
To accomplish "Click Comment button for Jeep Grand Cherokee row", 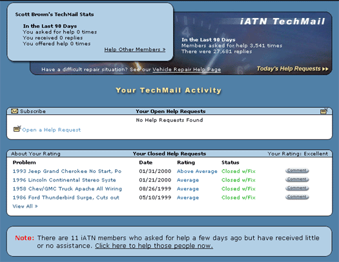I will click(297, 170).
